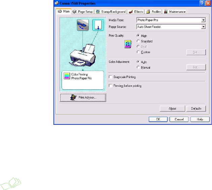Image resolution: width=212 pixels, height=190 pixels.
Task: Close the Canon i560 Properties dialog
Action: (208, 3)
